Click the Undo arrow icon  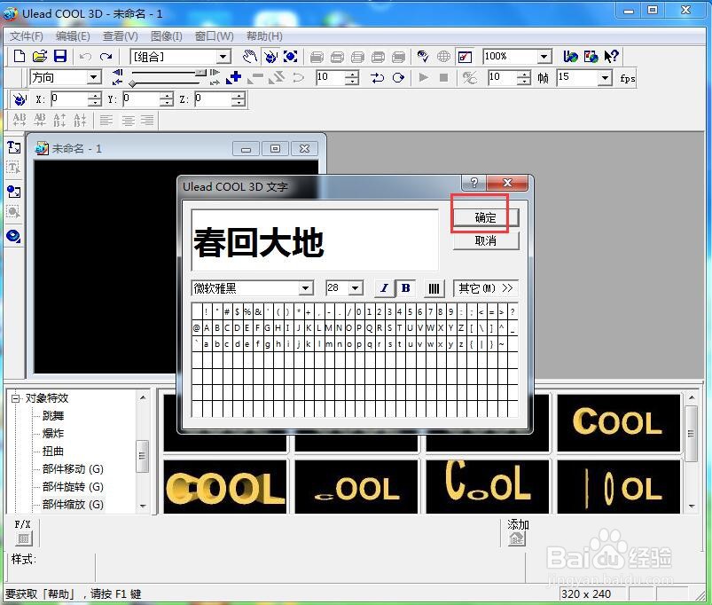tap(85, 57)
